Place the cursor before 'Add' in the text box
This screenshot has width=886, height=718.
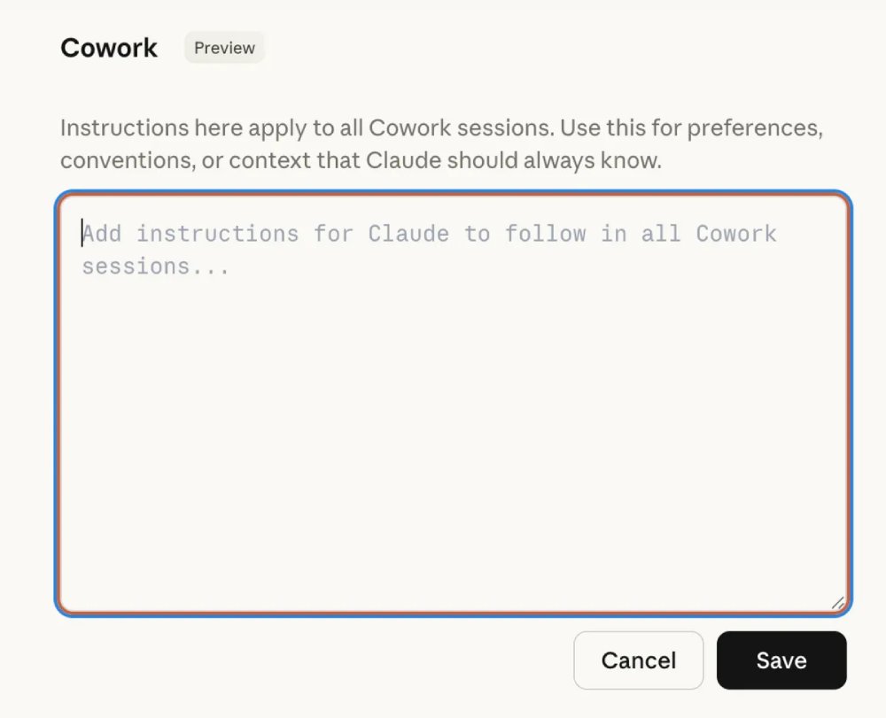click(x=83, y=234)
